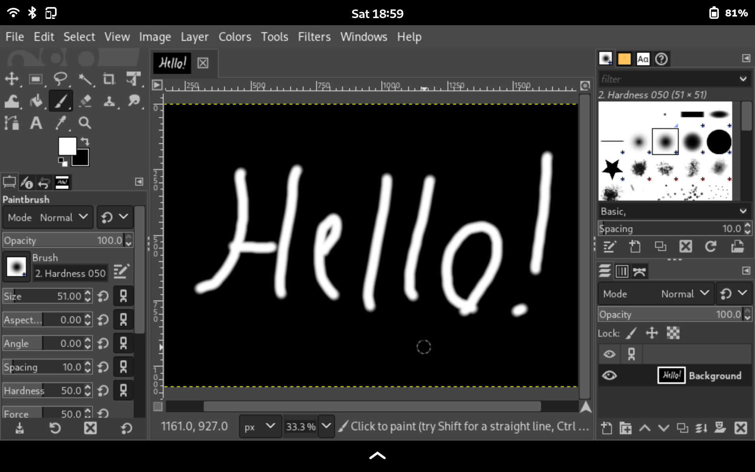The width and height of the screenshot is (755, 472).
Task: Pick the Eraser tool
Action: [85, 101]
